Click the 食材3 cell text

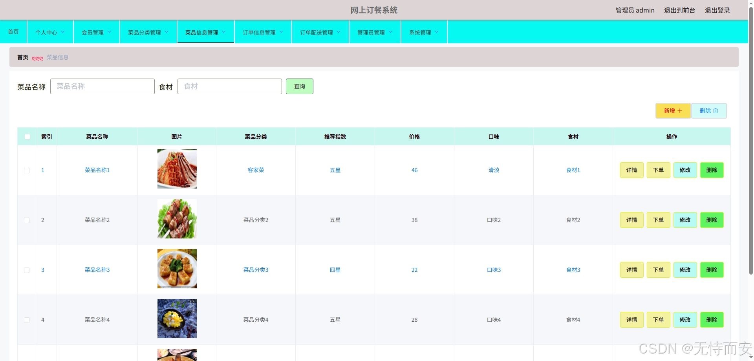coord(573,270)
